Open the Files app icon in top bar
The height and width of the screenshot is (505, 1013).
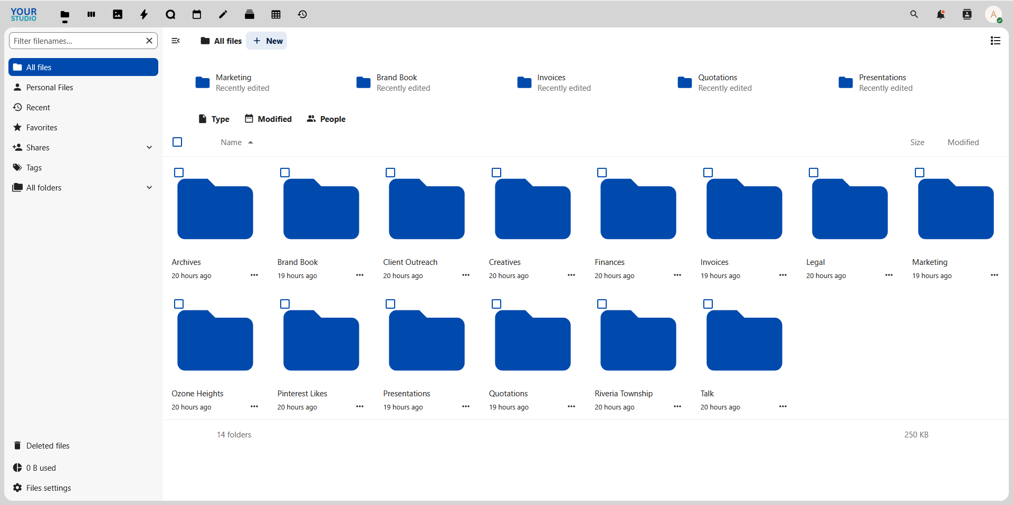click(x=65, y=15)
